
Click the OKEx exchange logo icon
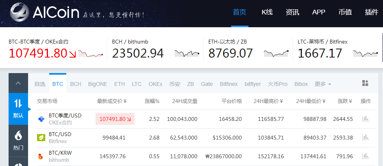coord(41,119)
